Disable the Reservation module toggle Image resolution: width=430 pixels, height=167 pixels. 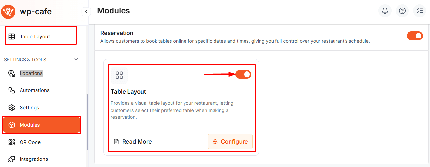415,36
